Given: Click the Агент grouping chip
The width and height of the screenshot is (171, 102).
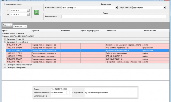Looking at the screenshot, I should [7, 25].
